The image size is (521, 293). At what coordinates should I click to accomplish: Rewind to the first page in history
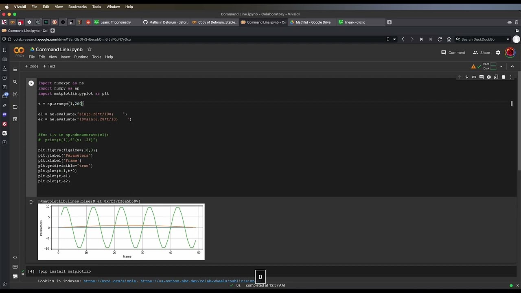(x=421, y=39)
